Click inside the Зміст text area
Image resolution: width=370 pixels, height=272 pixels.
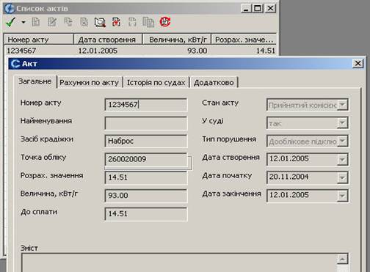click(179, 263)
